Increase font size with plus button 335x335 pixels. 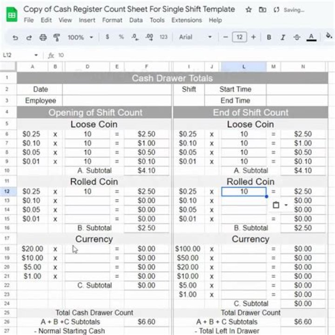[253, 37]
